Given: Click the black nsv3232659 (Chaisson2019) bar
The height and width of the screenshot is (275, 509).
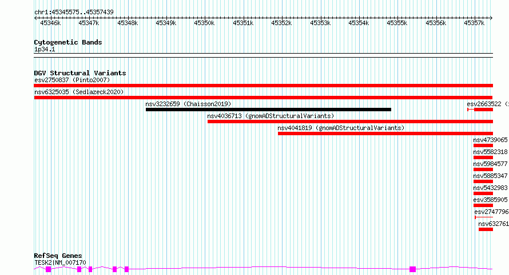Looking at the screenshot, I should (268, 110).
